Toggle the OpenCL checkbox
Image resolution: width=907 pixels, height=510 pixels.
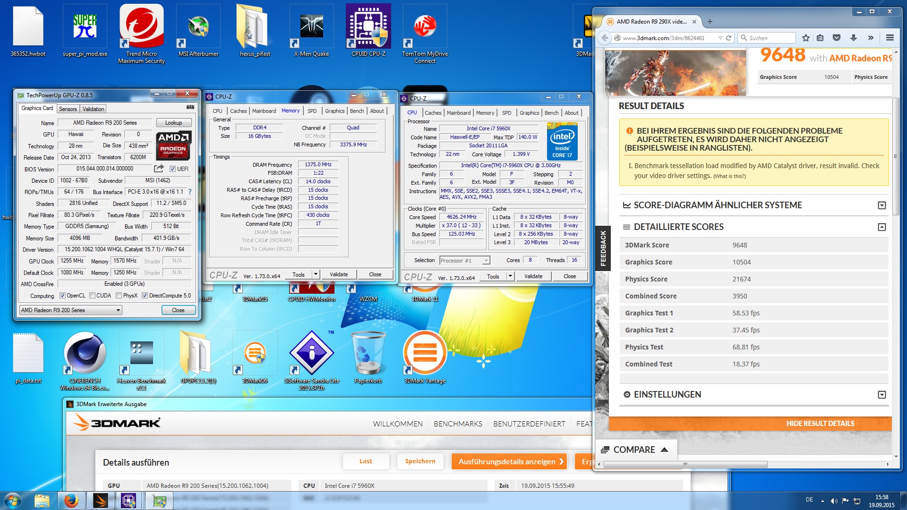(x=62, y=296)
